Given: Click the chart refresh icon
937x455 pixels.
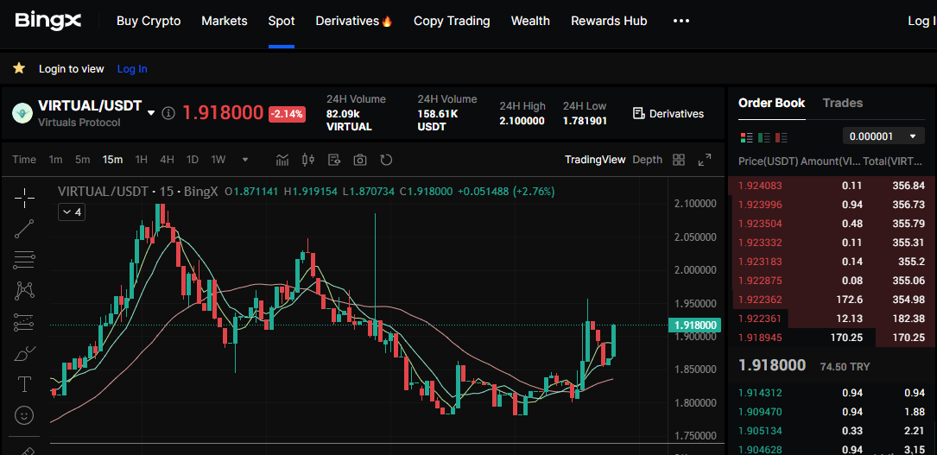Looking at the screenshot, I should point(386,160).
